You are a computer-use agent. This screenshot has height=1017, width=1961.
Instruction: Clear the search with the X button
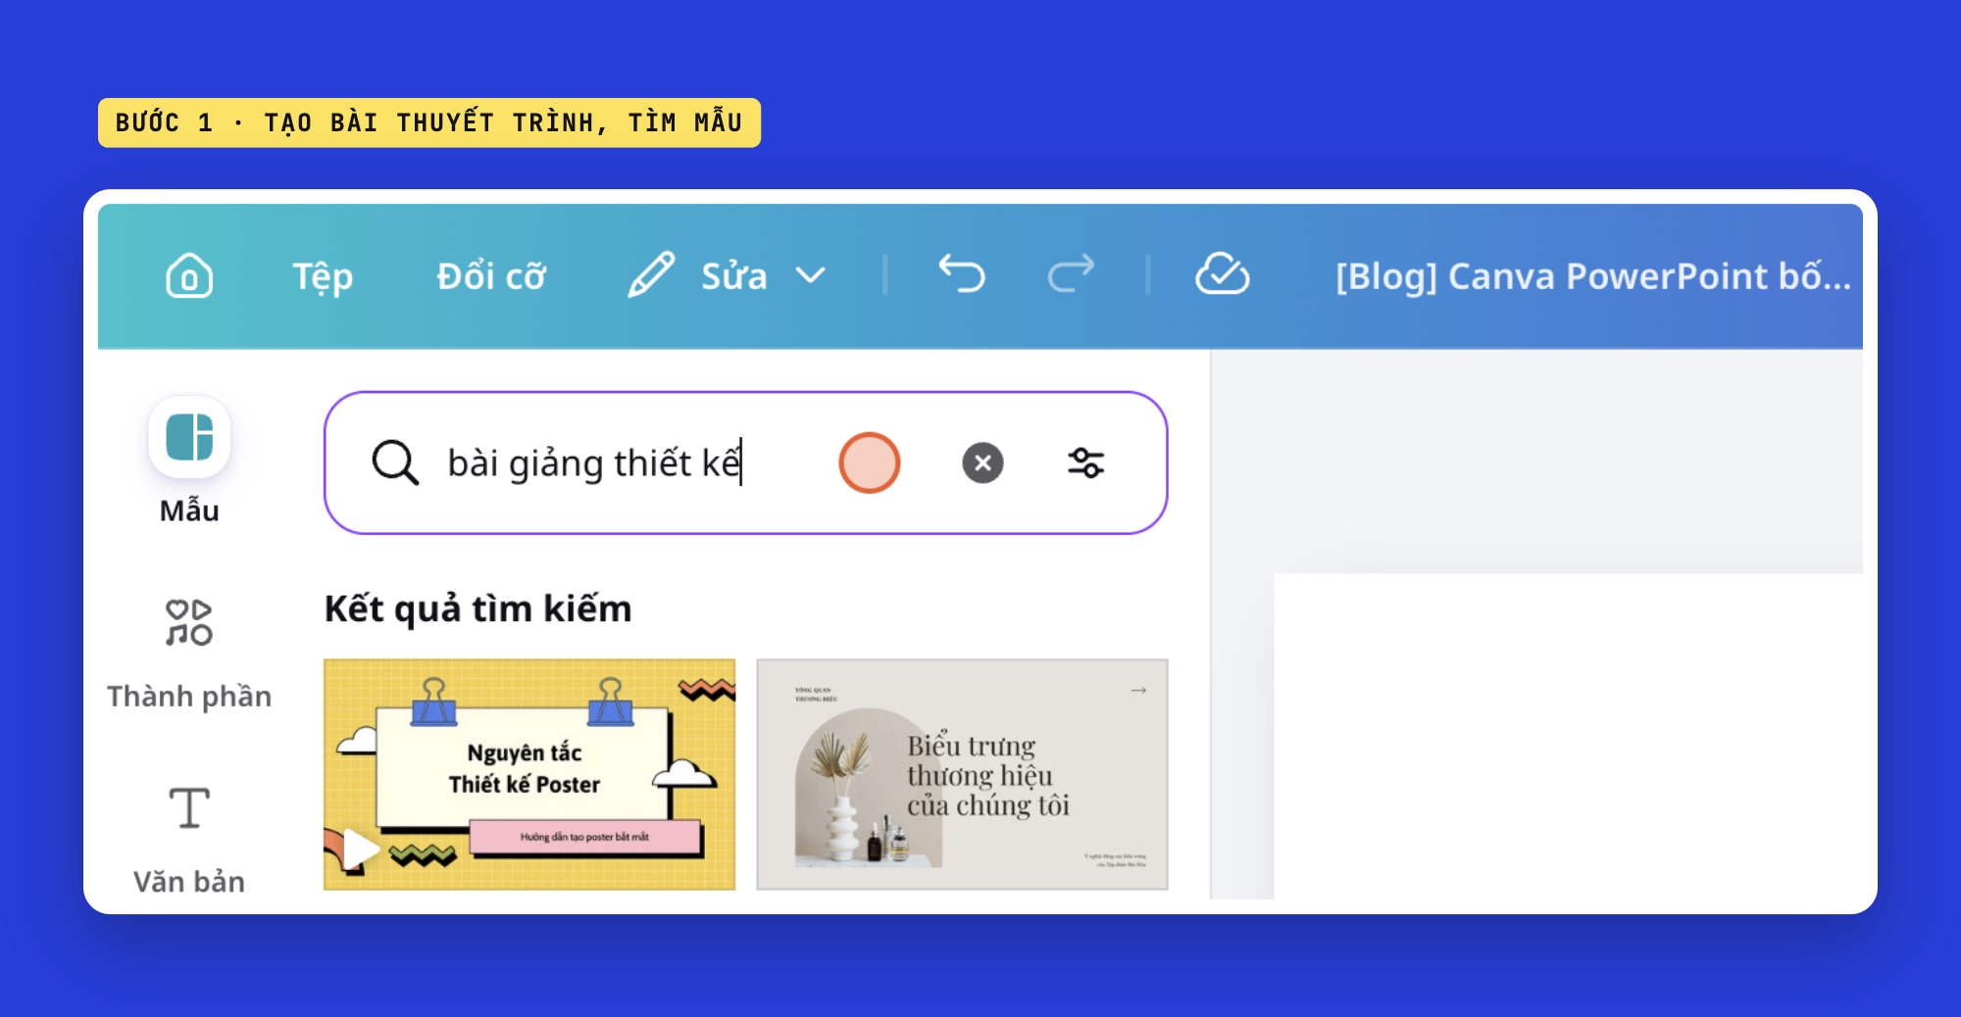[982, 462]
